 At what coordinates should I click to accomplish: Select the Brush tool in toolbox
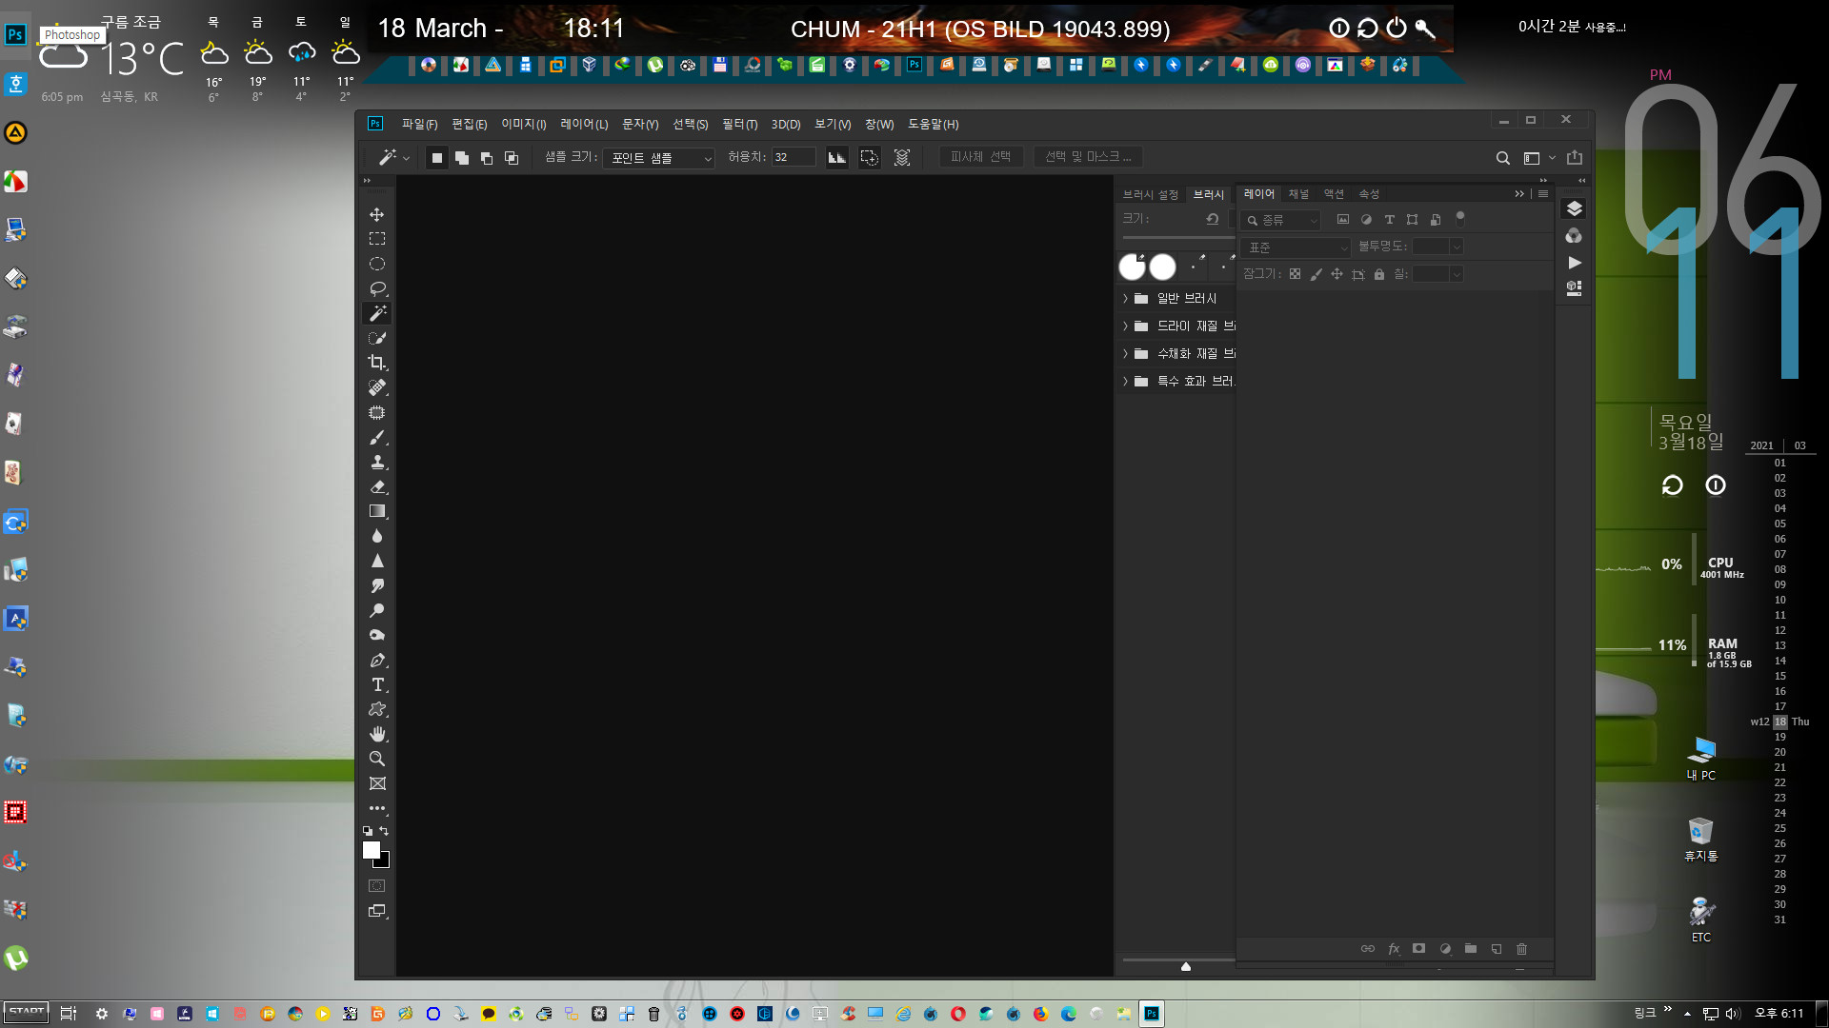(377, 437)
